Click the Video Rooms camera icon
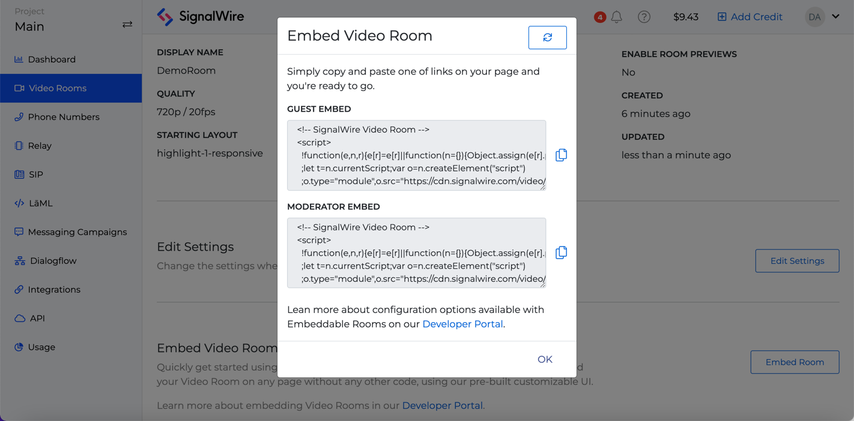This screenshot has height=421, width=854. [19, 88]
